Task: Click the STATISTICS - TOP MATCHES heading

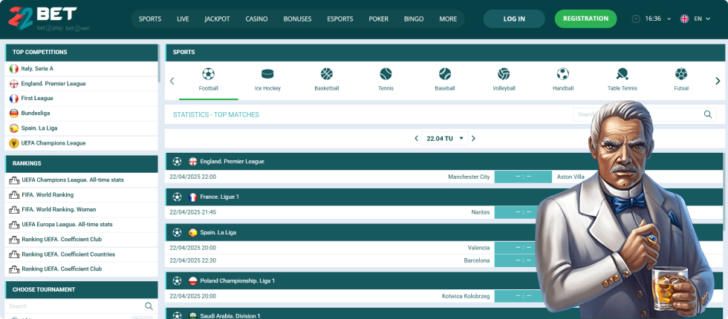Action: tap(216, 114)
